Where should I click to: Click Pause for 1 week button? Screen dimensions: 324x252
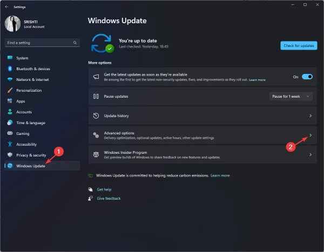pyautogui.click(x=286, y=96)
